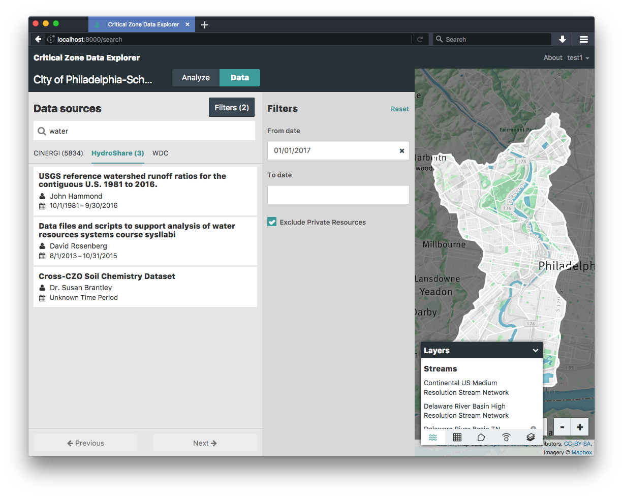
Task: Select the WDC catalog tab
Action: pos(160,153)
